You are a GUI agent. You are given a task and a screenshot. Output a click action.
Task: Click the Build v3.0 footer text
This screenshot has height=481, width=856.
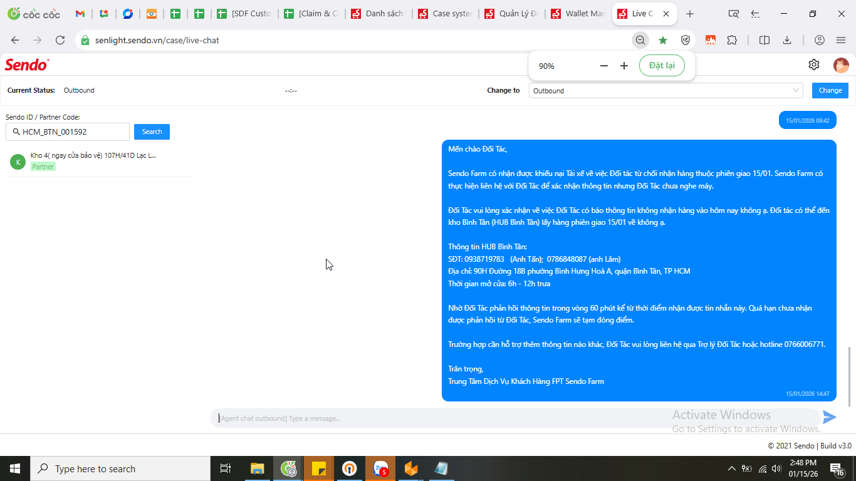point(836,446)
